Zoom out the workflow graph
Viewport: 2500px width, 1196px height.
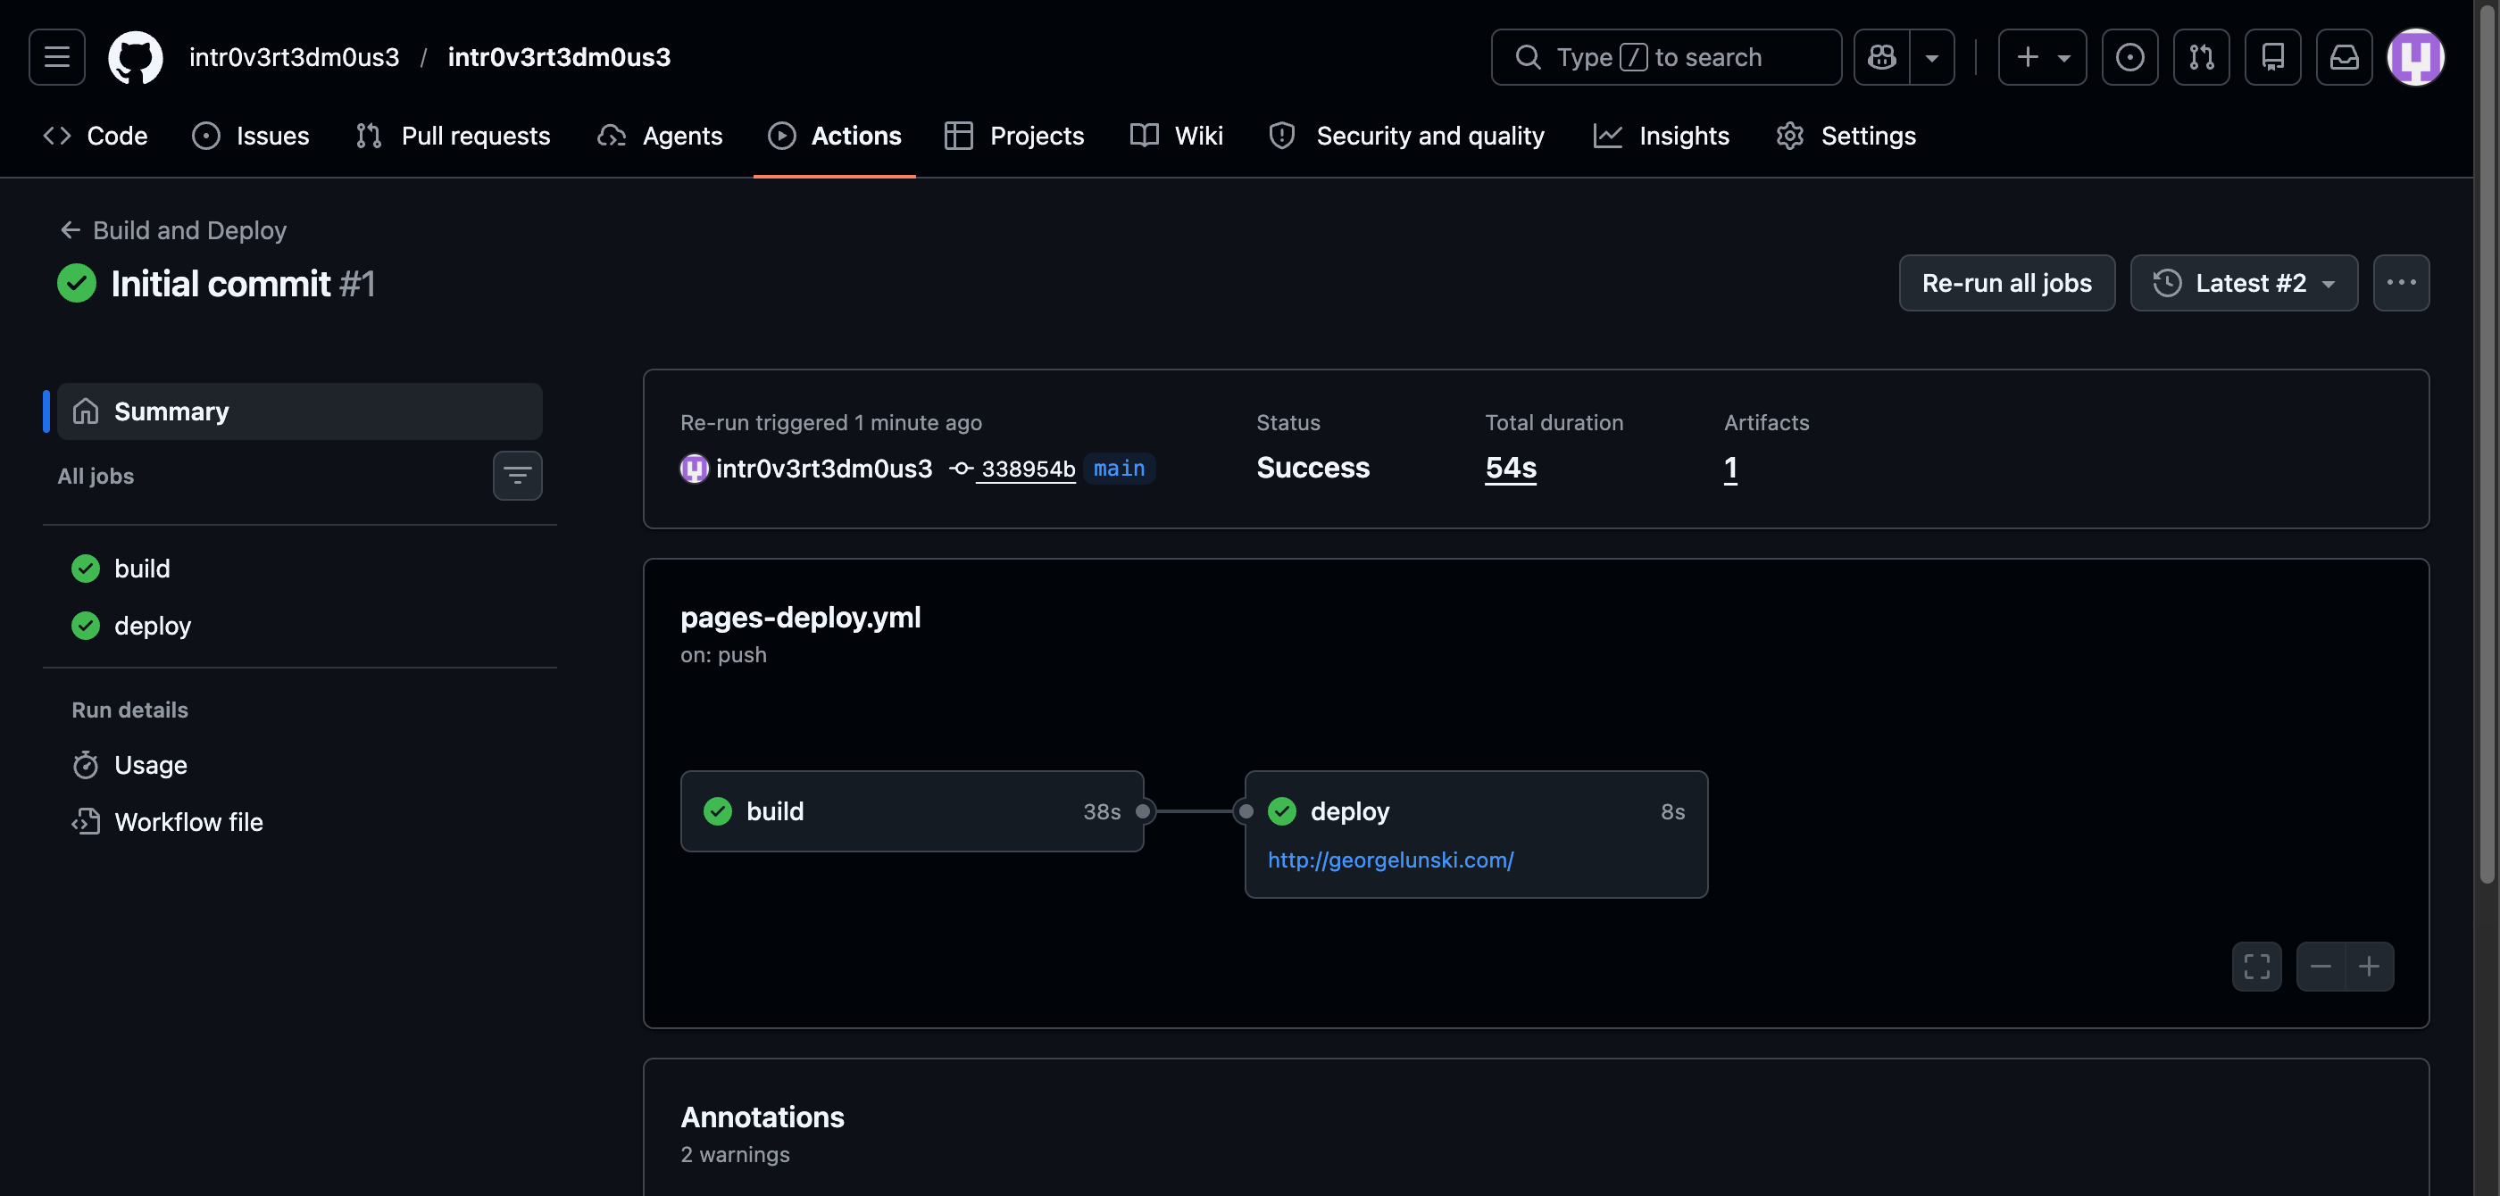click(2321, 966)
